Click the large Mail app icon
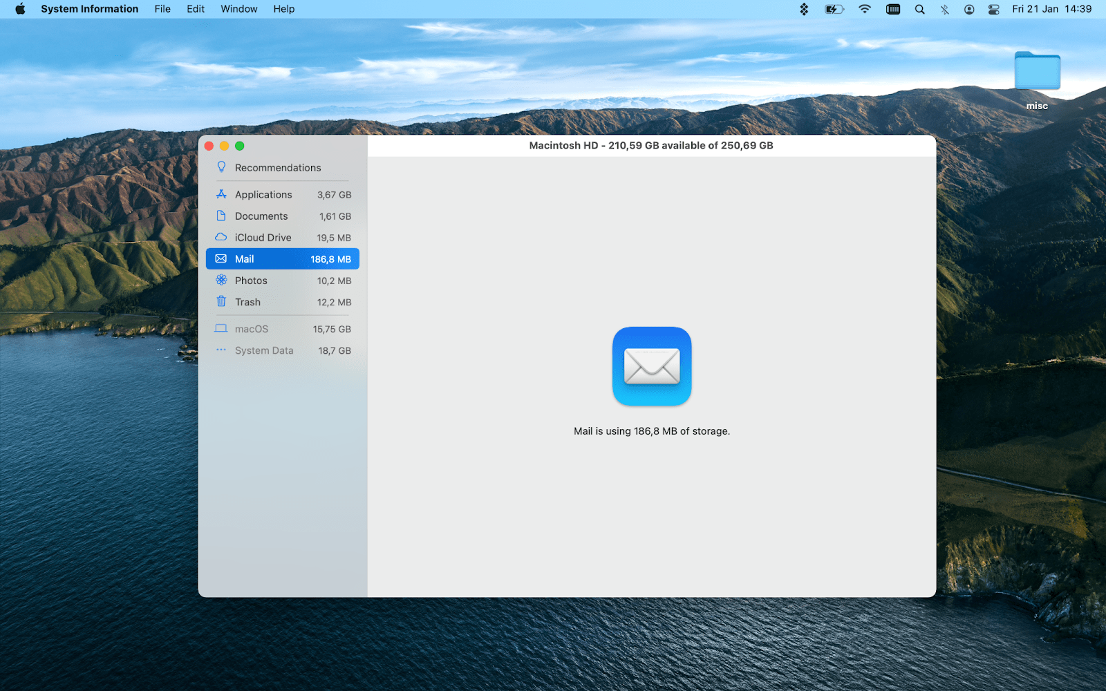Image resolution: width=1106 pixels, height=691 pixels. point(652,366)
